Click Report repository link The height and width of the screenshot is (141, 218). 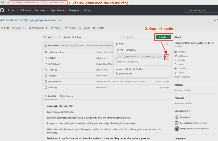coord(182,77)
